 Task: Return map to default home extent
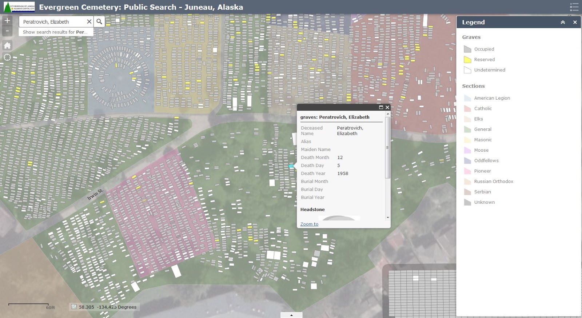(7, 45)
